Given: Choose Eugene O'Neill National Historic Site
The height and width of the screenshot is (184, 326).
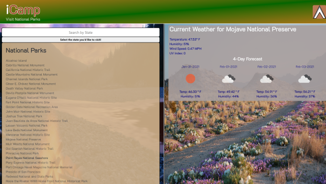Looking at the screenshot, I should pos(31,98).
